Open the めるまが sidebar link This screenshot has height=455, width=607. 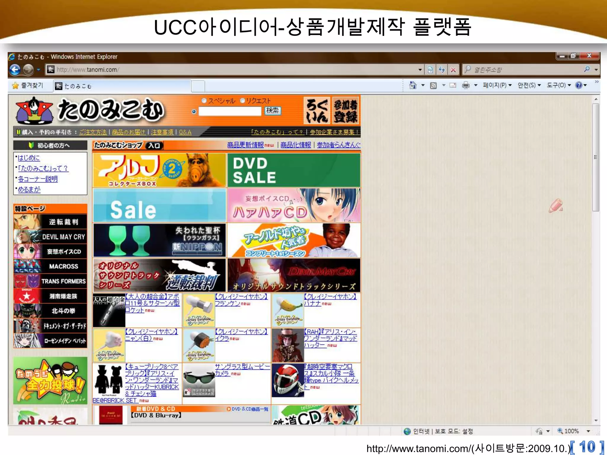[x=29, y=189]
